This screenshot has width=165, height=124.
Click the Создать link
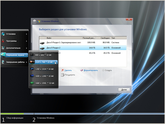click(108, 70)
